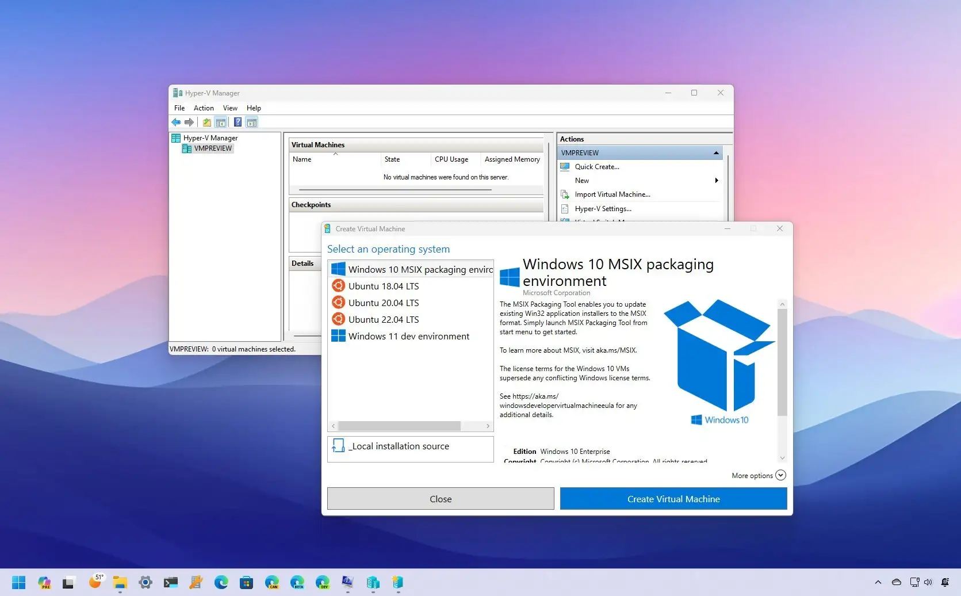
Task: Close the Create Virtual Machine dialog via Close button
Action: pyautogui.click(x=440, y=498)
